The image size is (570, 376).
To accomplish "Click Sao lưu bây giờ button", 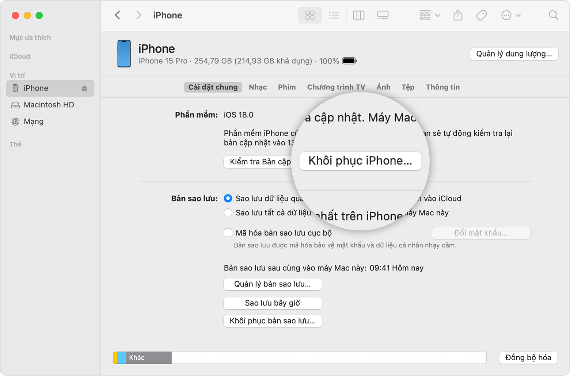I will click(273, 303).
